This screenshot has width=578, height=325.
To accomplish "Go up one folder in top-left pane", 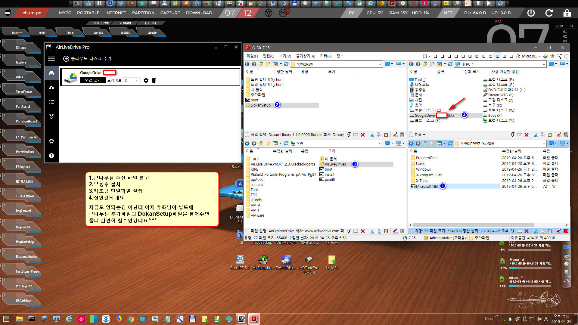I will tap(261, 64).
